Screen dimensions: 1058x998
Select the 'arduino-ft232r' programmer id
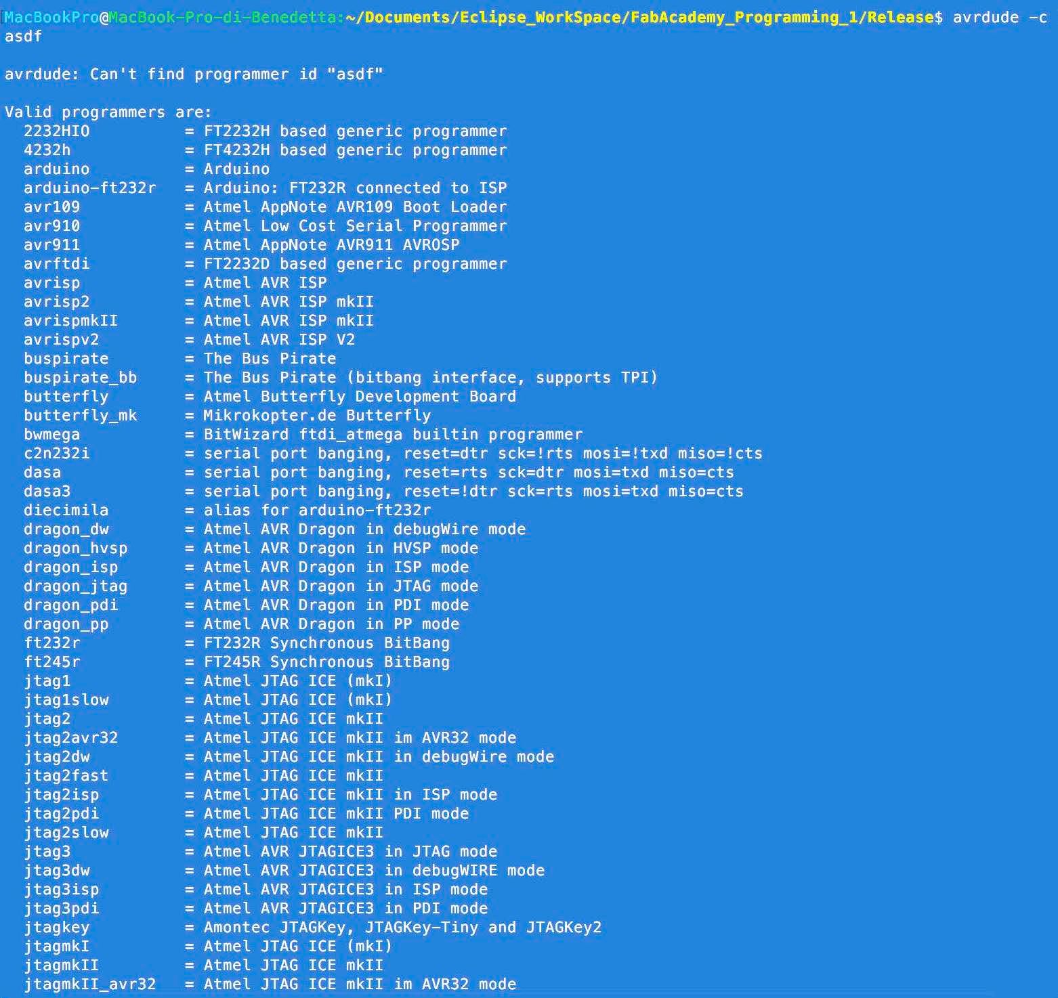point(90,188)
